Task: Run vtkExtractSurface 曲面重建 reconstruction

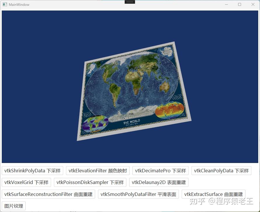Action: [213, 194]
